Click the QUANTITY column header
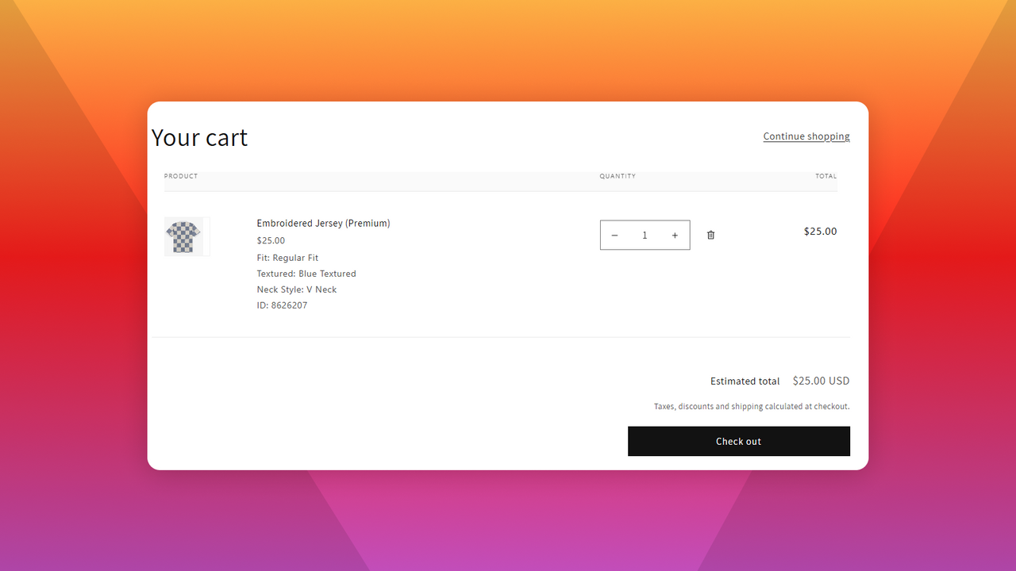This screenshot has width=1016, height=571. click(618, 176)
